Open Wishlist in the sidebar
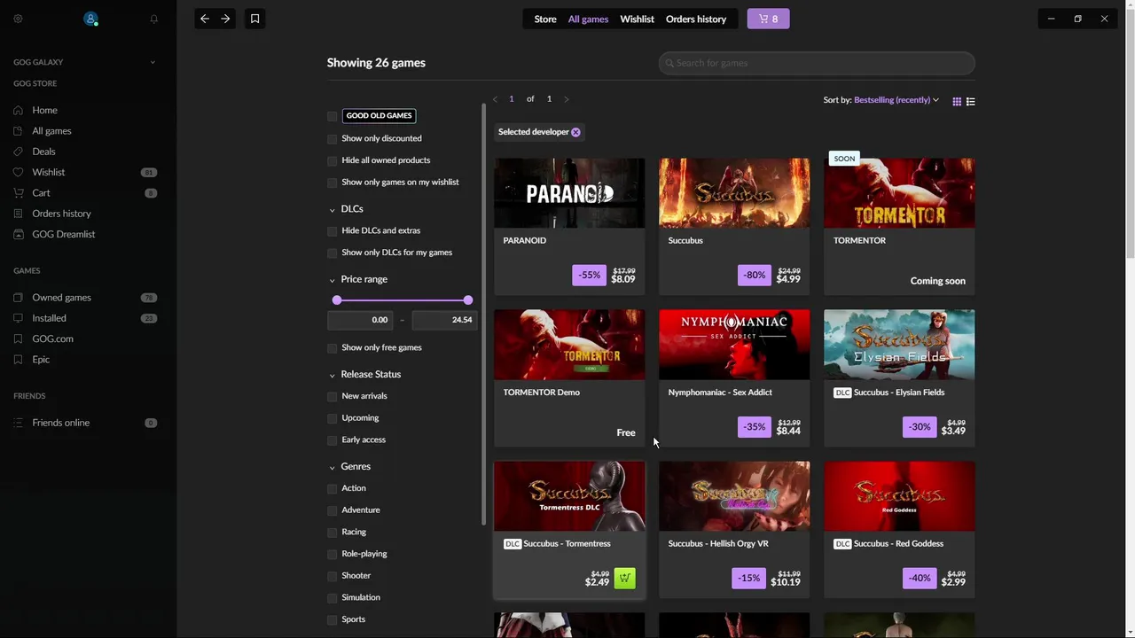The height and width of the screenshot is (638, 1135). tap(49, 172)
